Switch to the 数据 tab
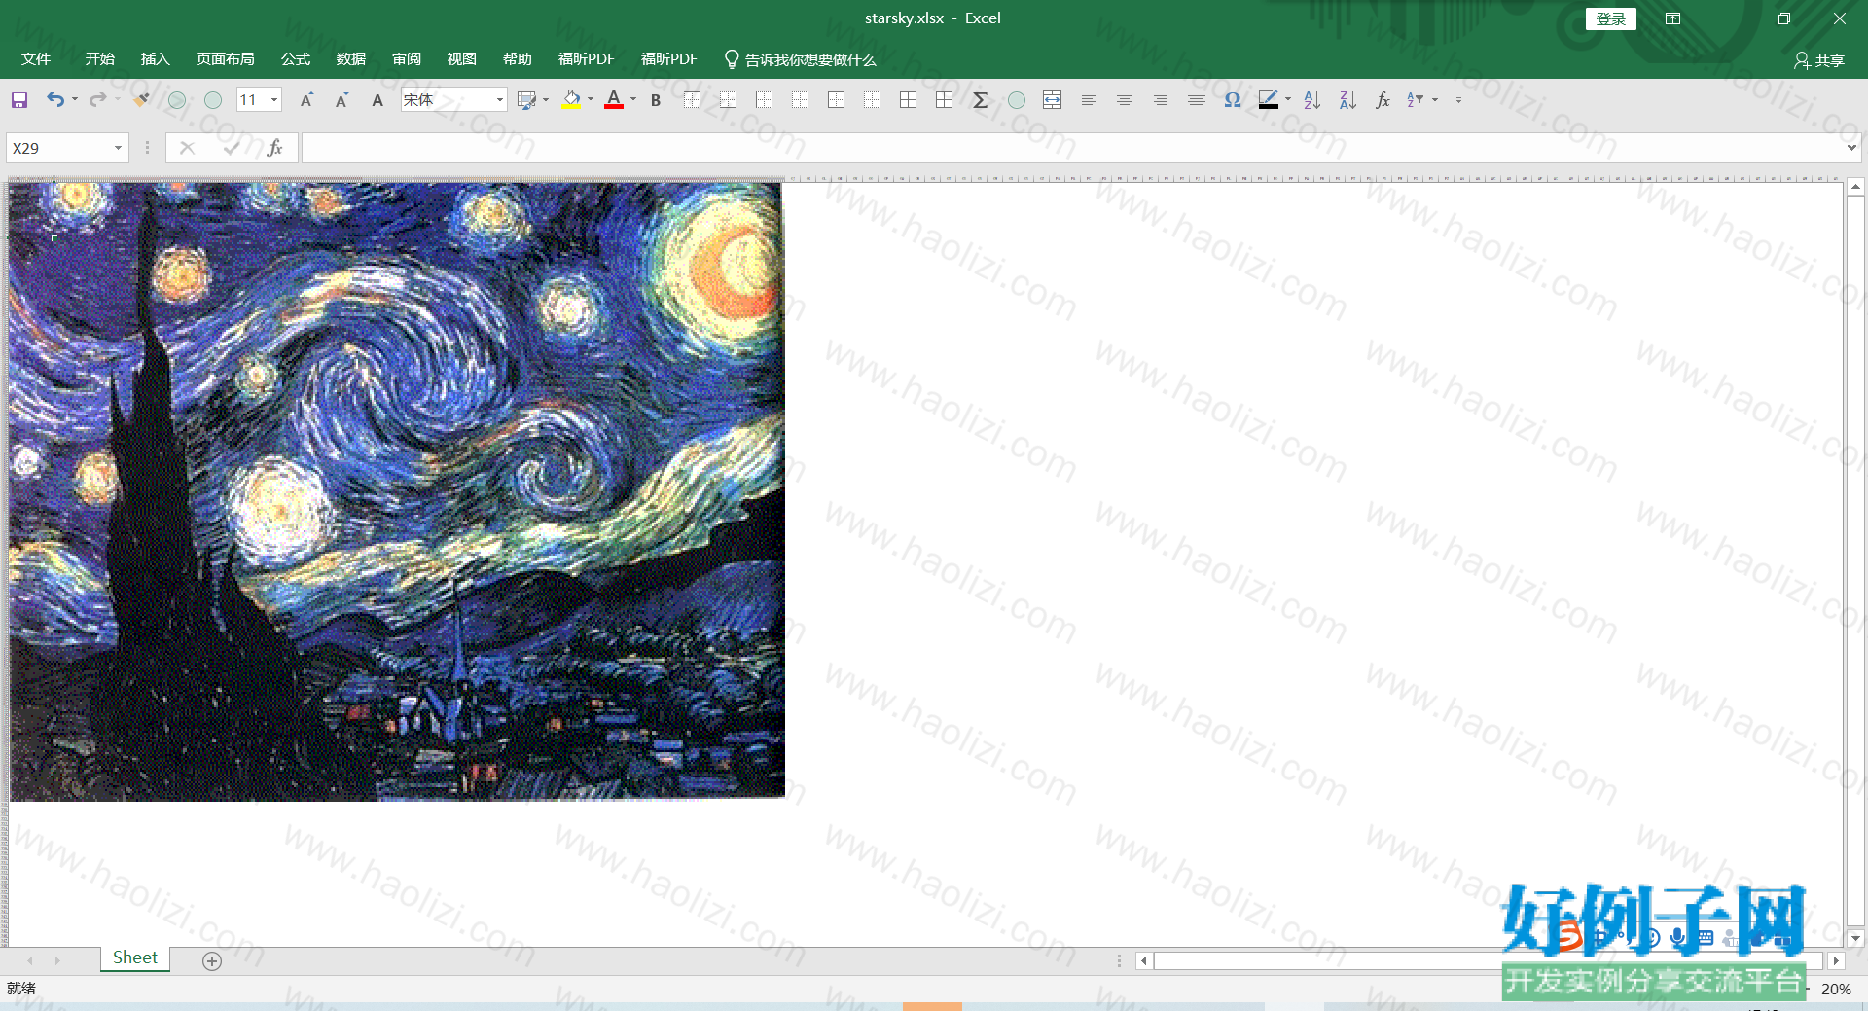 tap(351, 59)
